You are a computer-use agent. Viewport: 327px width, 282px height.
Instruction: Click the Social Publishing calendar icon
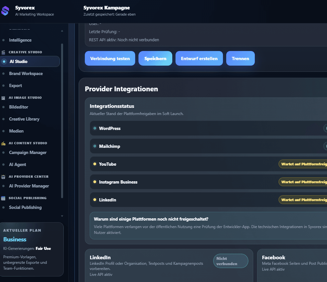3,198
